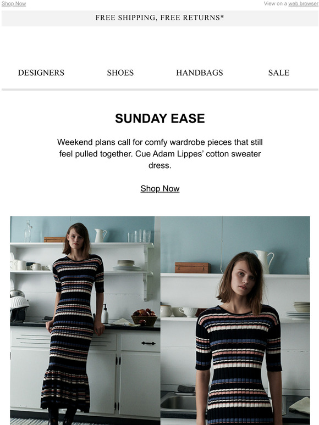Click the glass bottle on left photo's top shelf
This screenshot has height=425, width=319.
pyautogui.click(x=28, y=231)
